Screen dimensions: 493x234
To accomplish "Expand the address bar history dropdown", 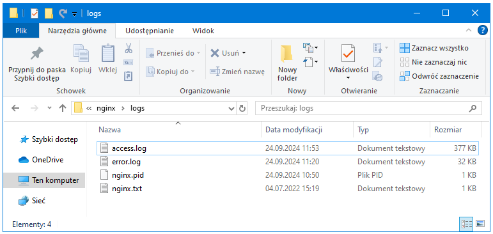I will (x=231, y=109).
